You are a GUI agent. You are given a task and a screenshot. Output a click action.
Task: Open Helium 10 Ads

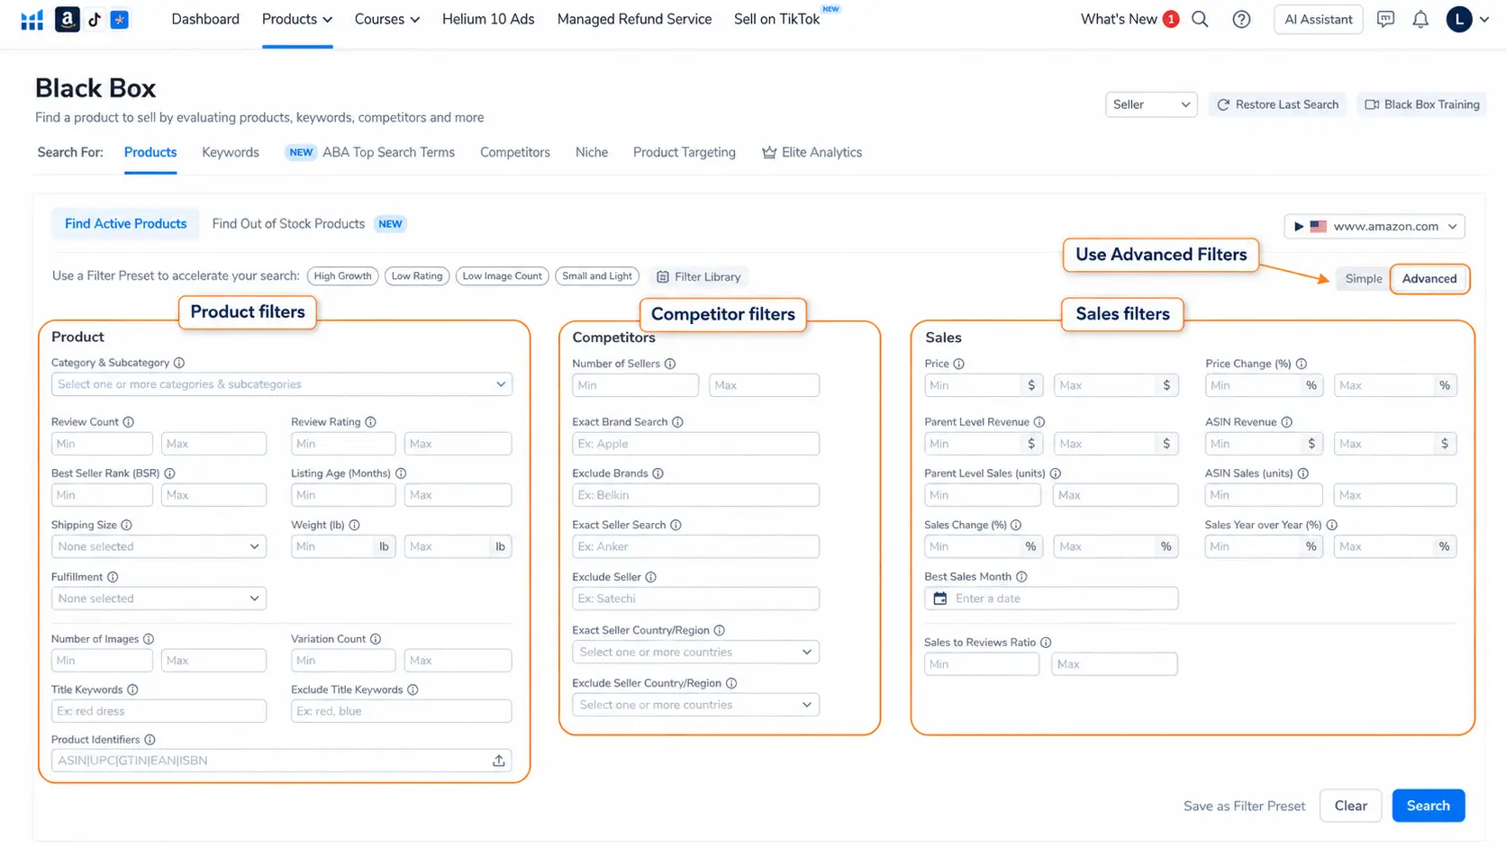coord(488,19)
